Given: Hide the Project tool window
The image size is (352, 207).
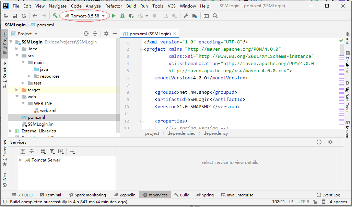Looking at the screenshot, I should tap(115, 34).
